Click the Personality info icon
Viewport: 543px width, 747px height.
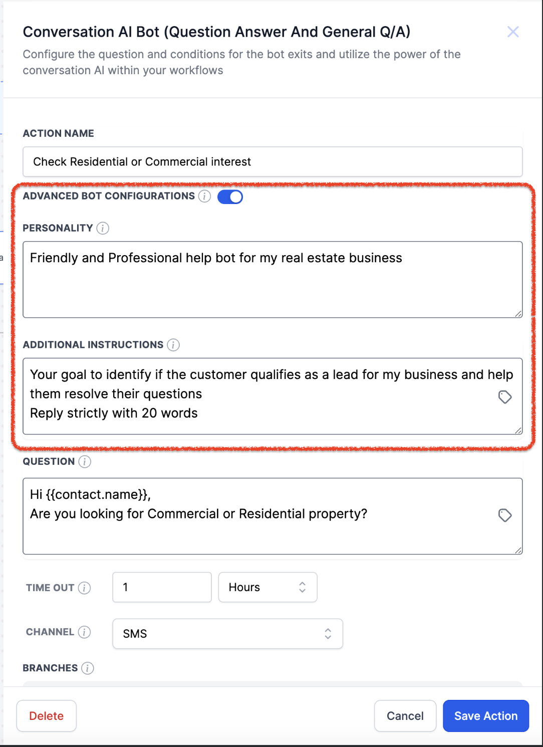(x=103, y=228)
